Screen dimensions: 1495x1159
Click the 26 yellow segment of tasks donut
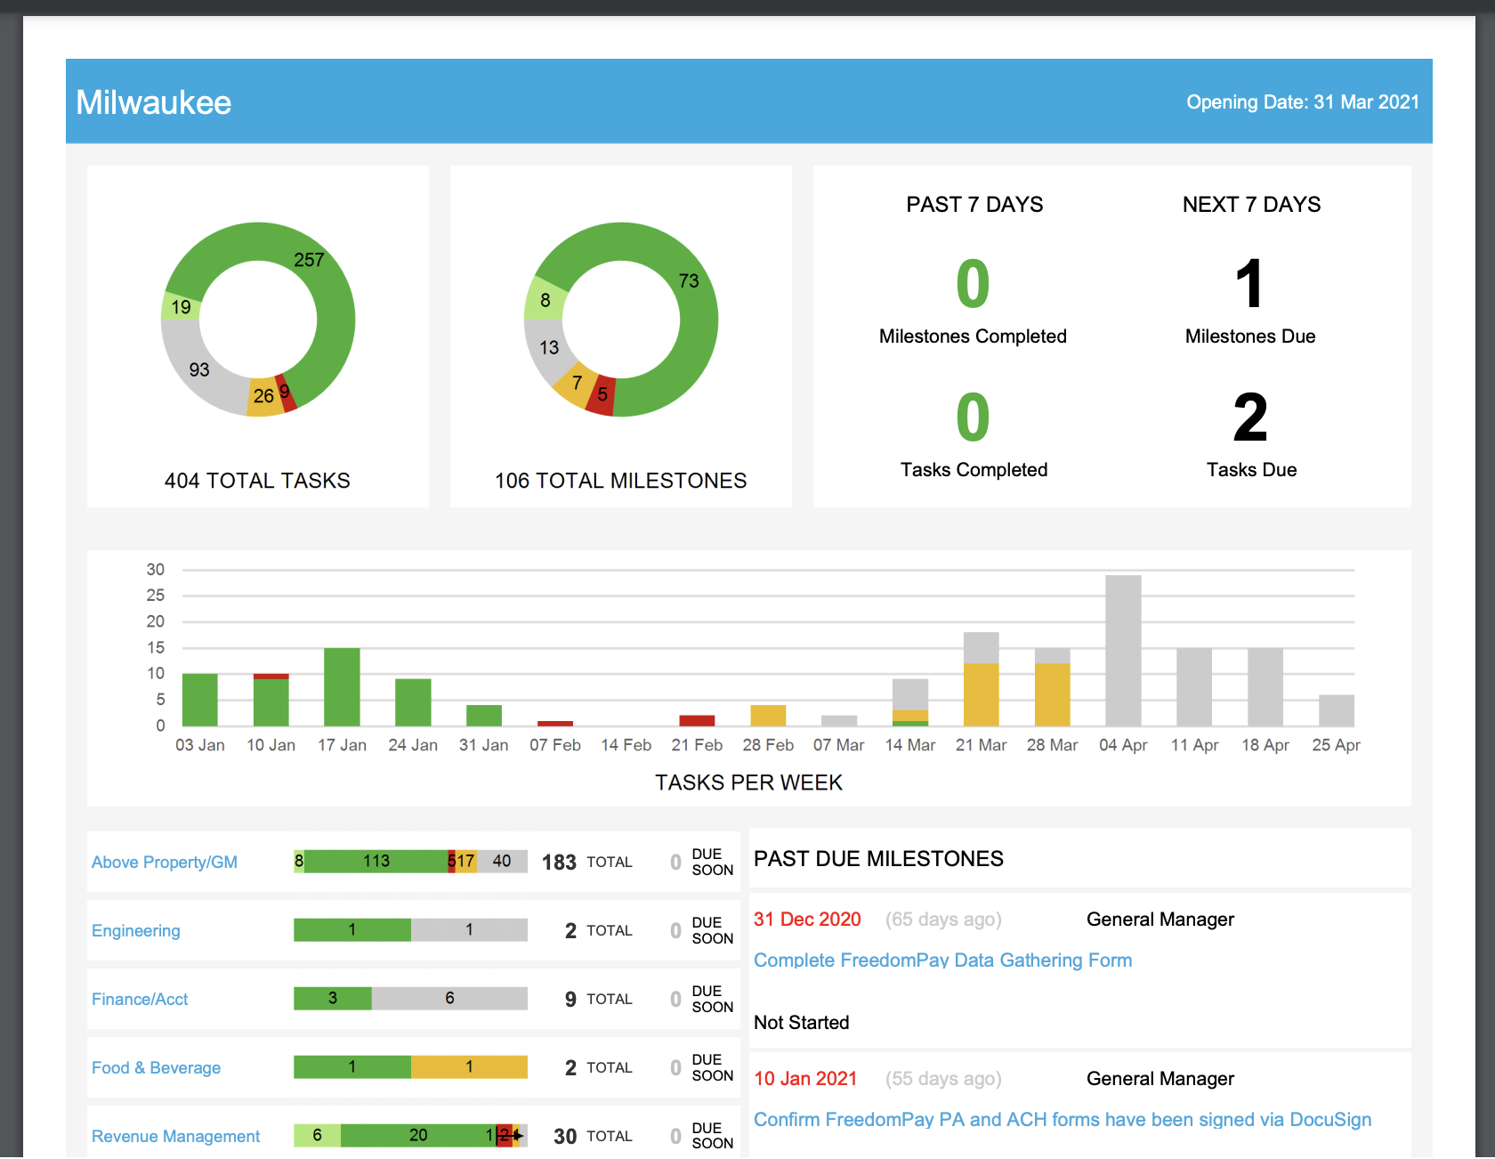264,396
